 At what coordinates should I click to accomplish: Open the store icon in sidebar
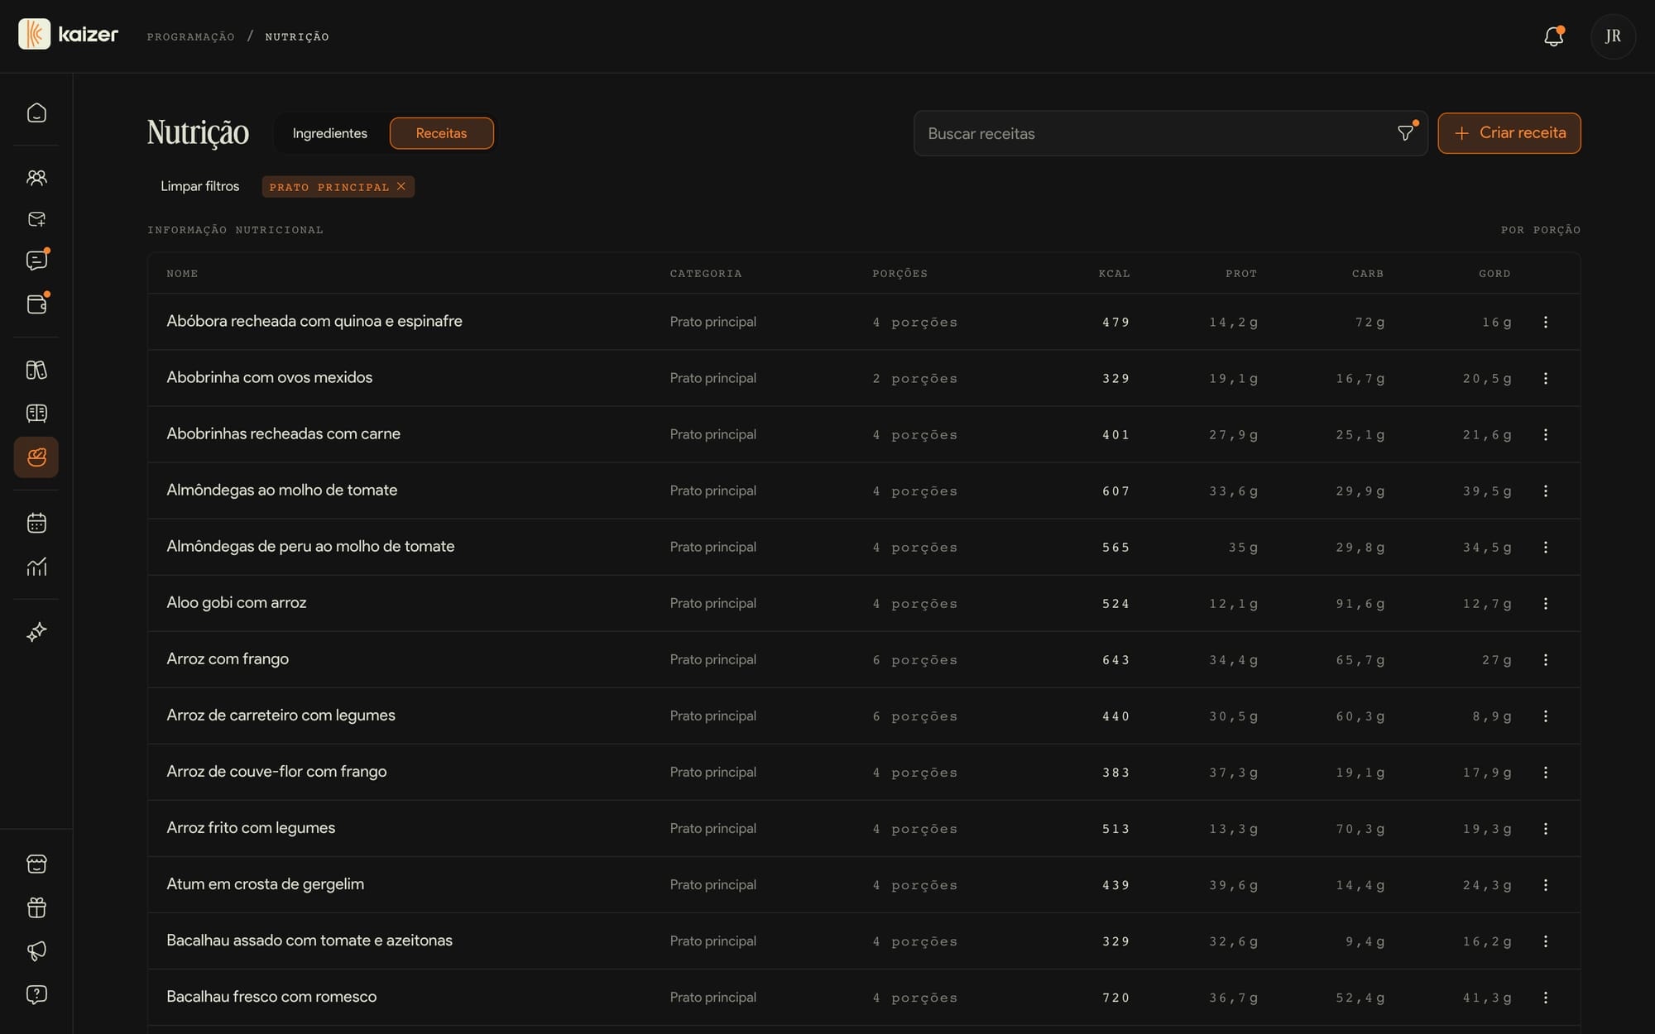36,864
